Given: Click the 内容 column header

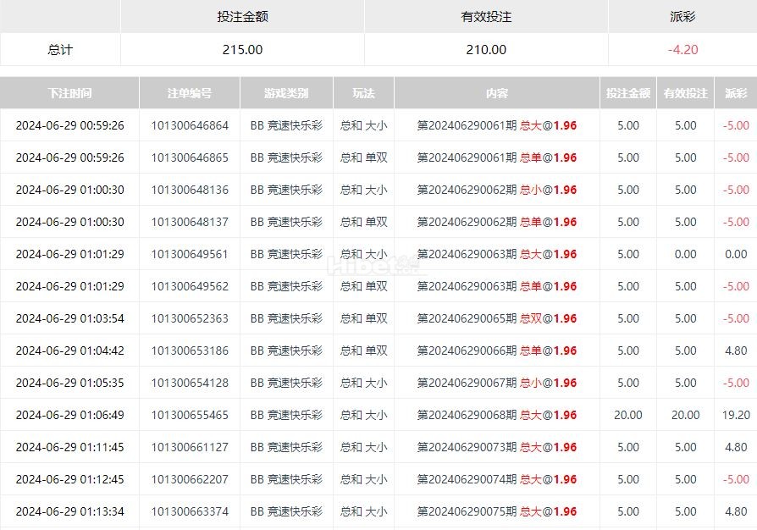Looking at the screenshot, I should coord(497,93).
